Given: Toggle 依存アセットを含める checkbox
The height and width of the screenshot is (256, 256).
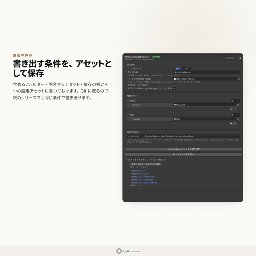Looking at the screenshot, I should [x=174, y=85].
